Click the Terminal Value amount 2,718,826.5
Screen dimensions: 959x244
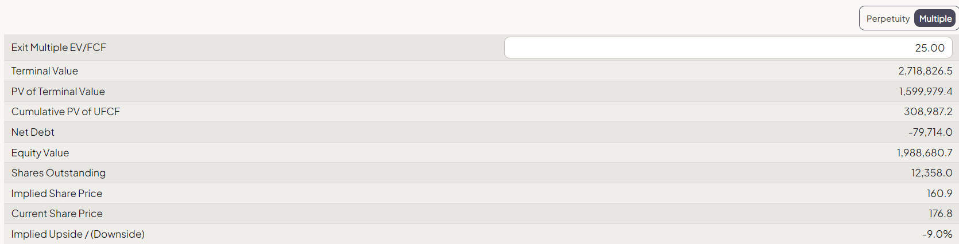[x=925, y=71]
